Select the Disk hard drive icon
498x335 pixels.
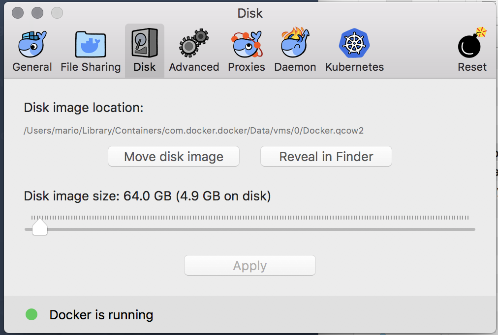[145, 43]
